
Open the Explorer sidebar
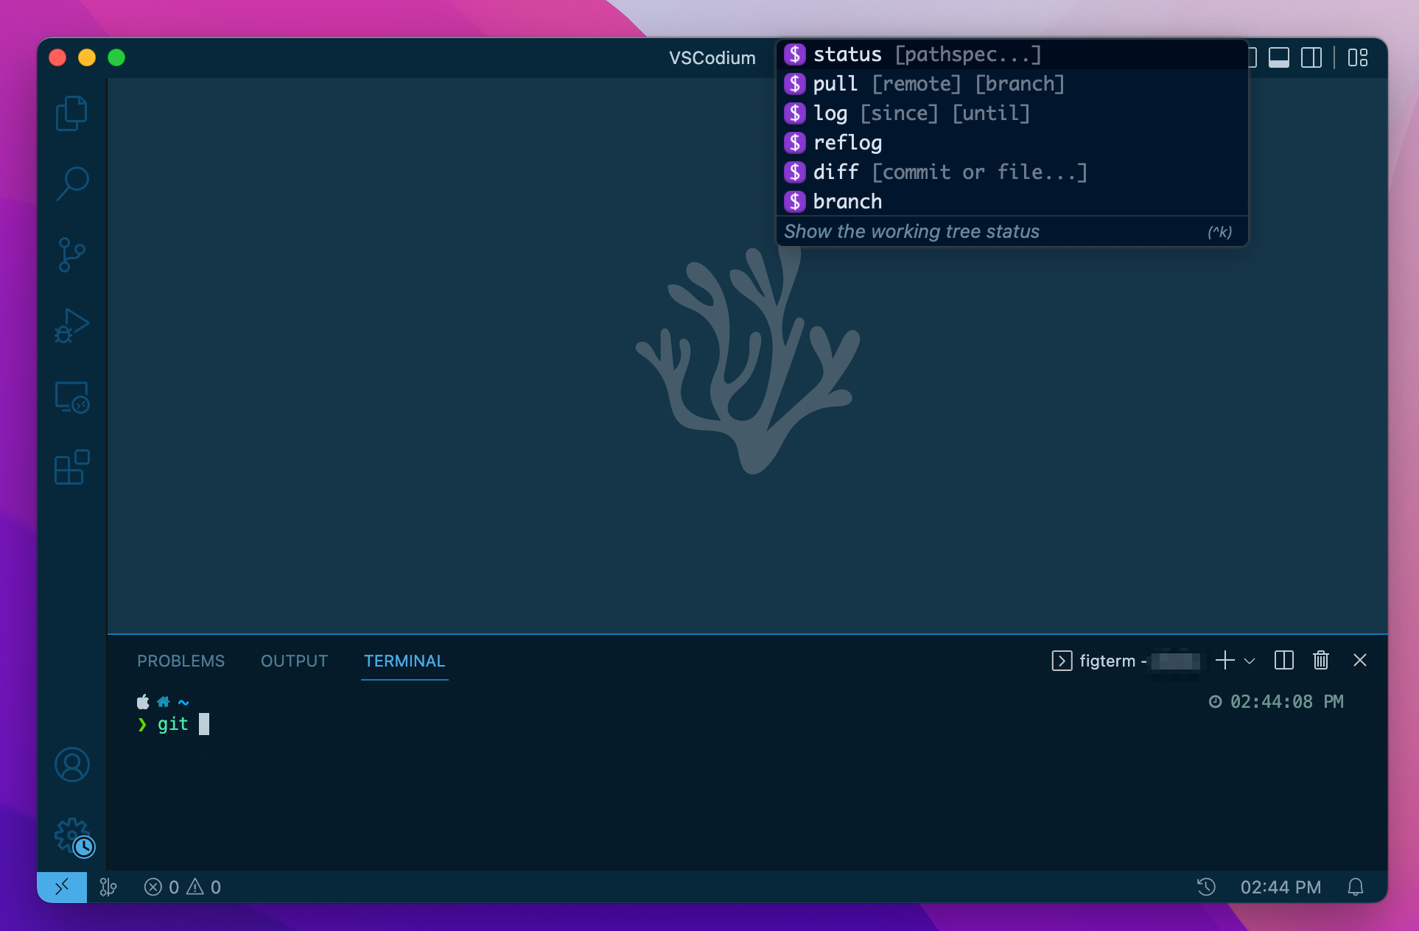point(71,113)
